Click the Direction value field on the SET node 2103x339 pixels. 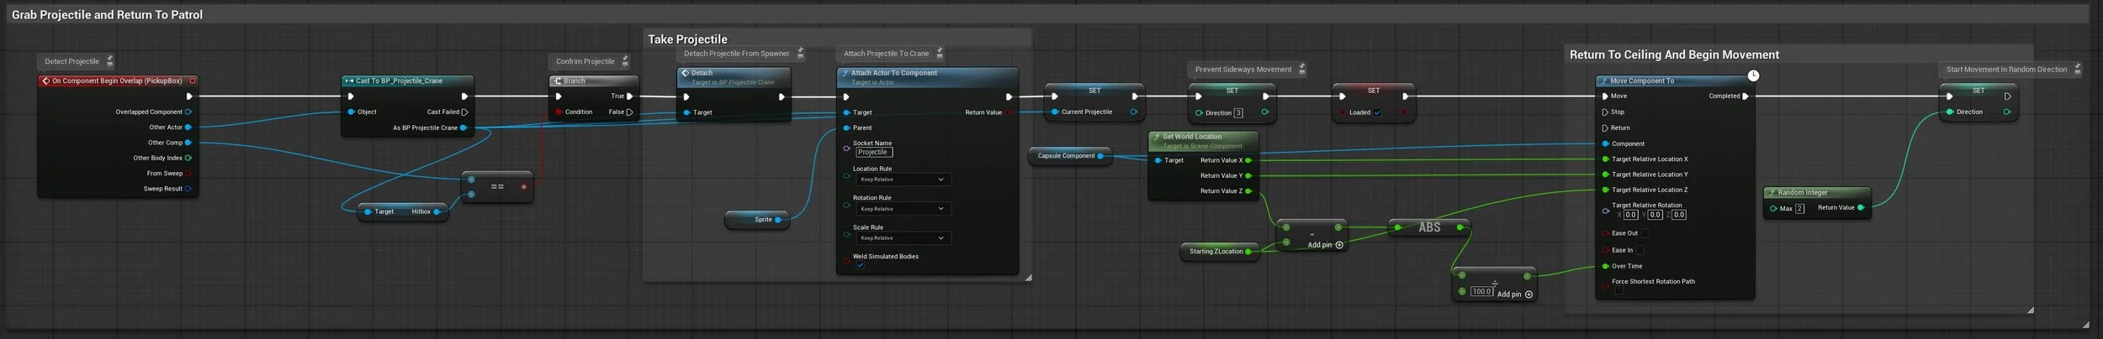(x=1238, y=112)
